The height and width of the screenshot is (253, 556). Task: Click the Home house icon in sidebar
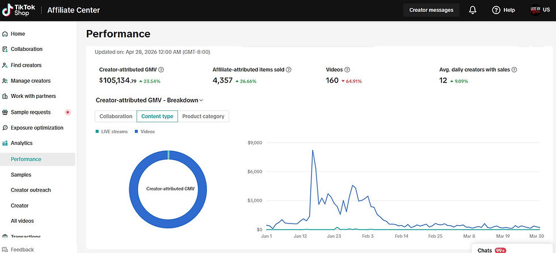(5, 34)
